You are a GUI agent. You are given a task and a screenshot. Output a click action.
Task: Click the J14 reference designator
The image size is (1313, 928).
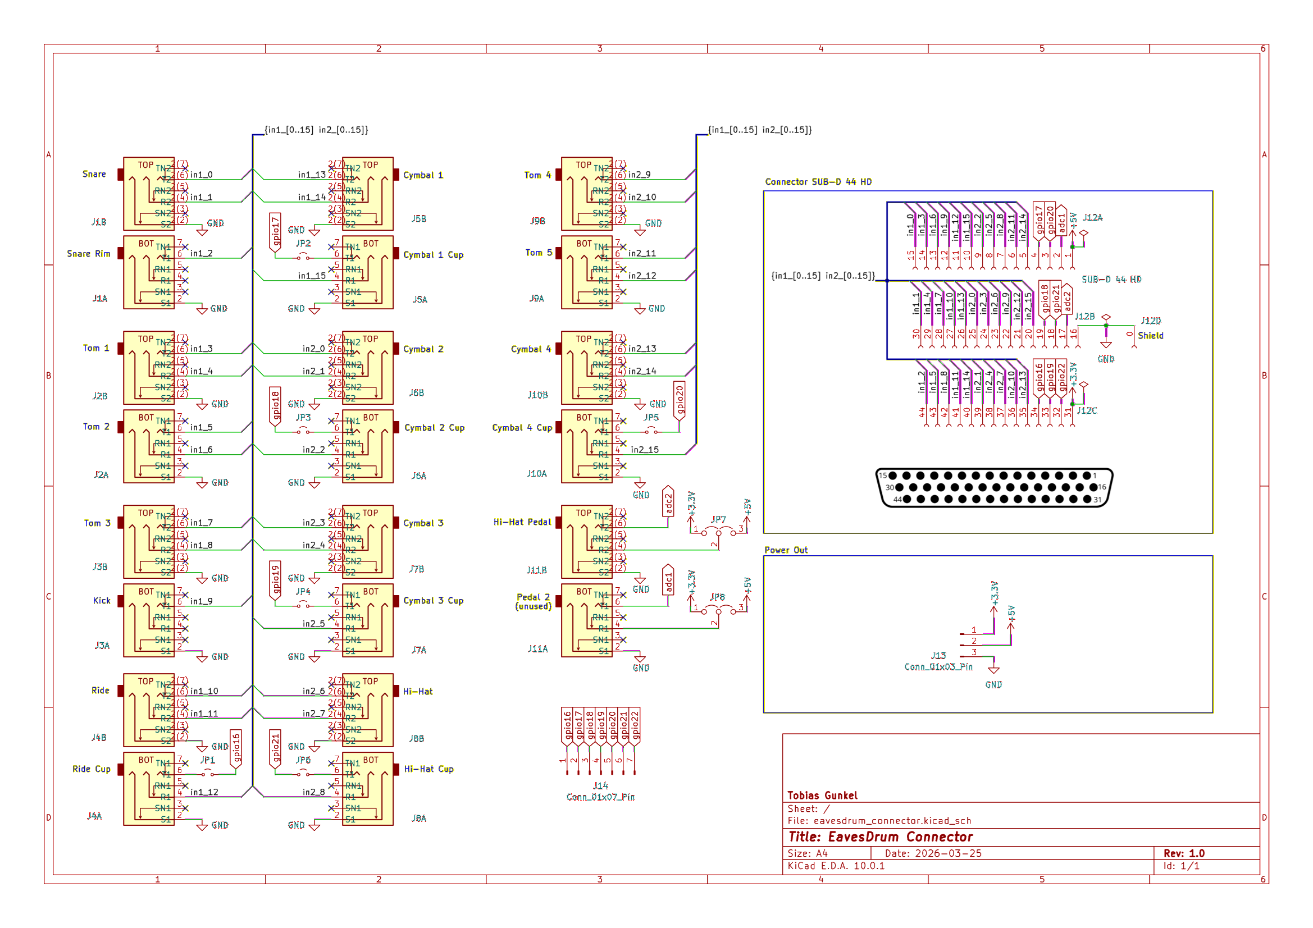tap(600, 786)
